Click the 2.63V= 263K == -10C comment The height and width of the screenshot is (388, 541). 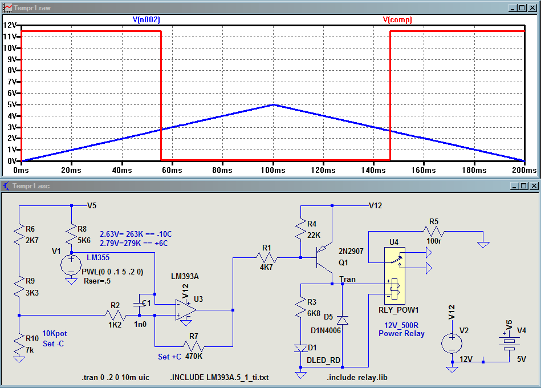[x=136, y=234]
